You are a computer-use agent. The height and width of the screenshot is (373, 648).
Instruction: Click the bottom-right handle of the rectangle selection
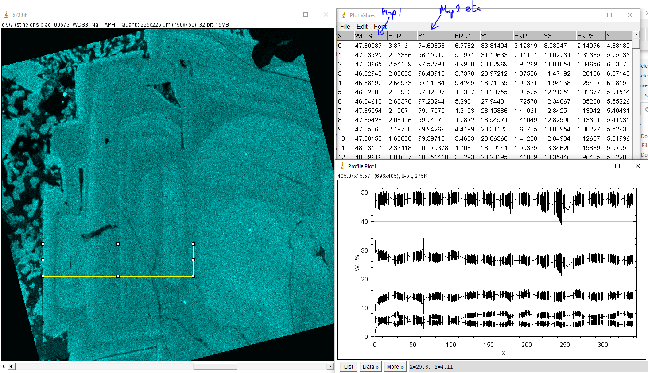(193, 276)
